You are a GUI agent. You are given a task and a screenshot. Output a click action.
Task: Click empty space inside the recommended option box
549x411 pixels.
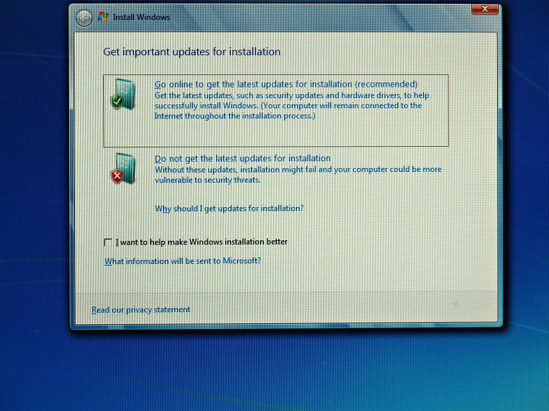[322, 134]
